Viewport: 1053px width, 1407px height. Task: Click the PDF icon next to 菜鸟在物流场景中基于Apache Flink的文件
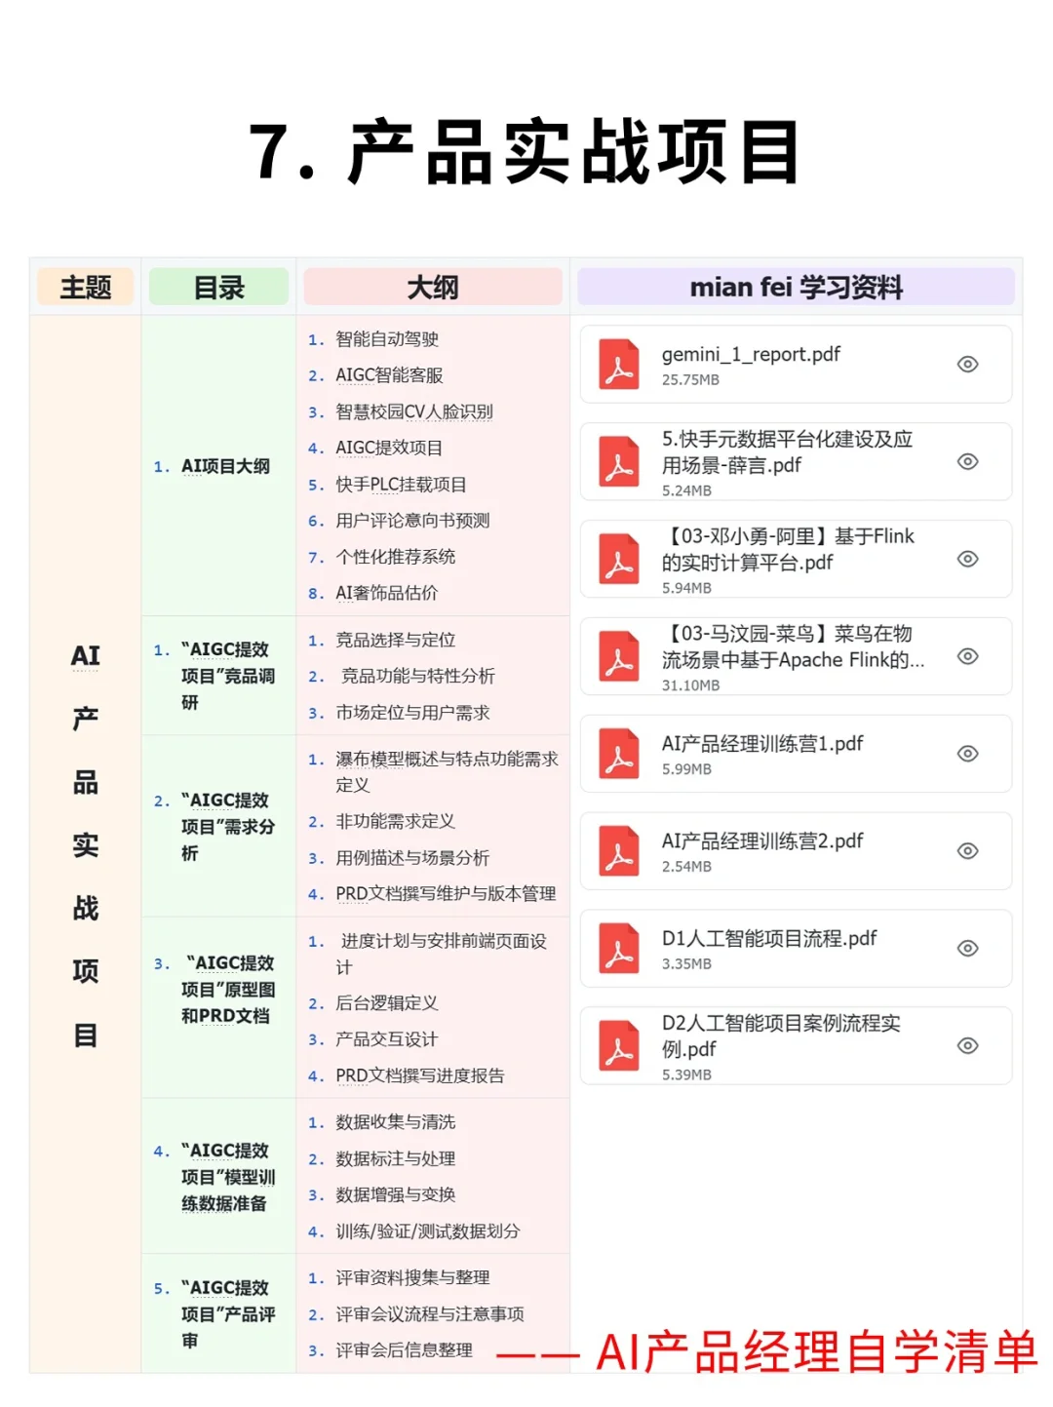click(617, 657)
